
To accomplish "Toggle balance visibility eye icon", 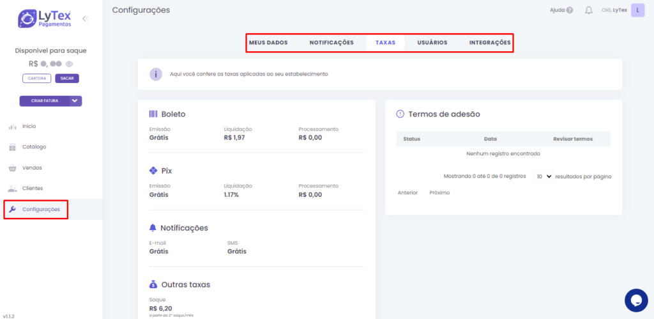I will pos(69,64).
